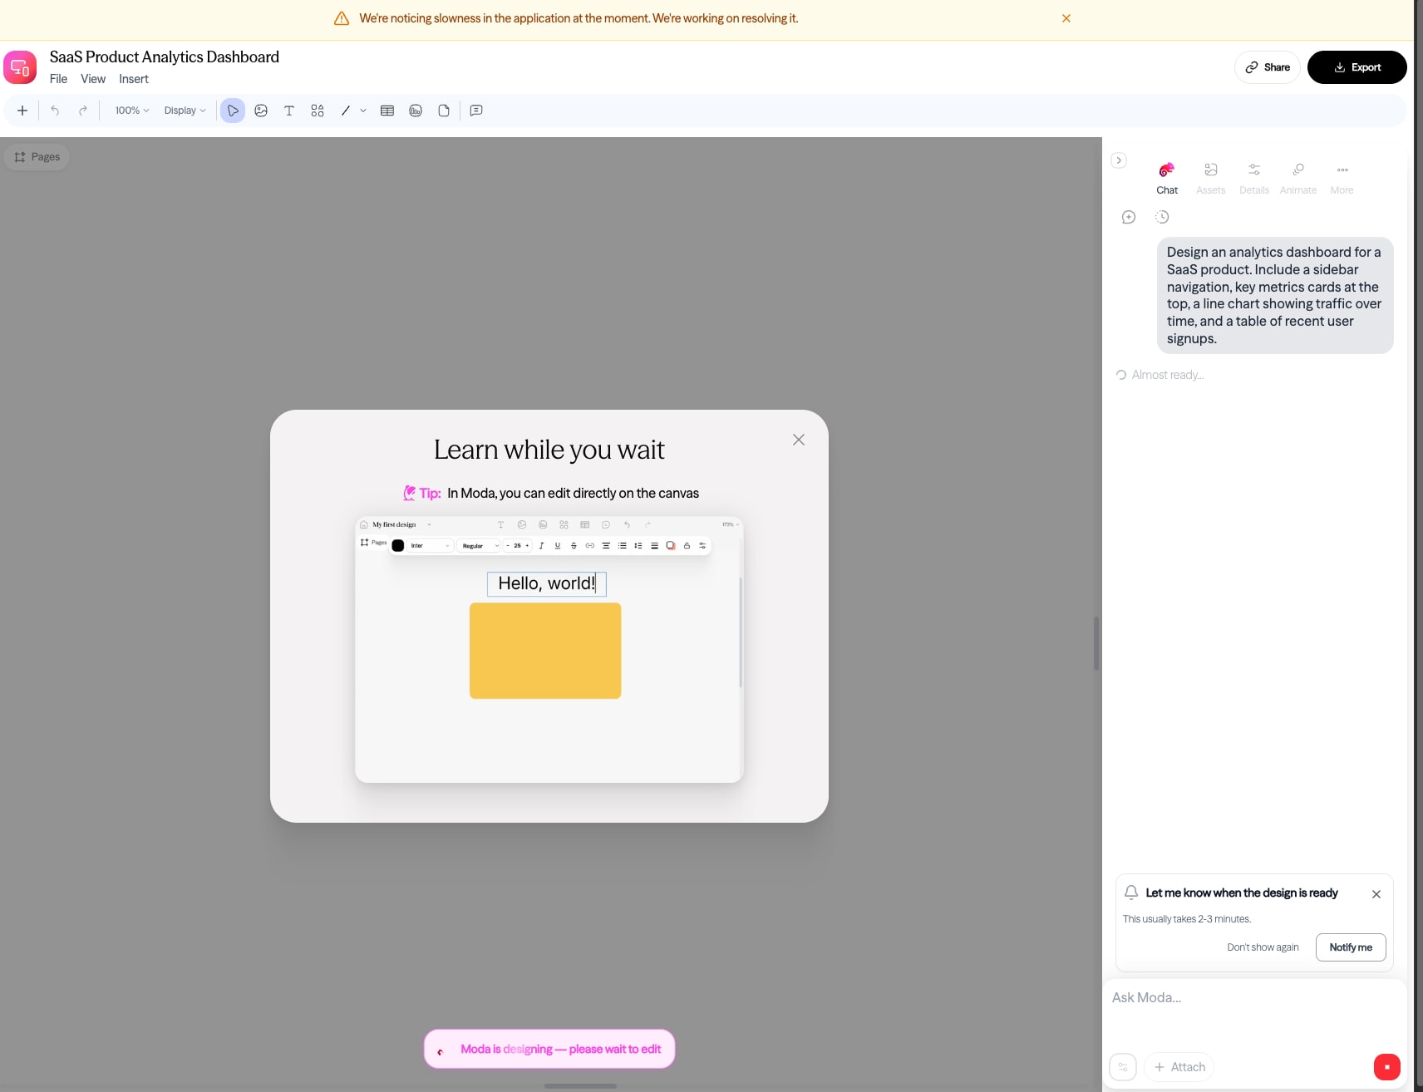Open the More tab
The height and width of the screenshot is (1092, 1423).
(1342, 179)
